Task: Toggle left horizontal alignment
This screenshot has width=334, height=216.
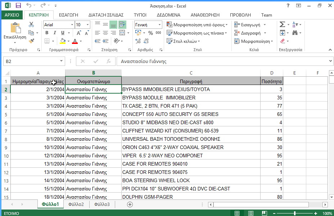Action: (x=97, y=33)
